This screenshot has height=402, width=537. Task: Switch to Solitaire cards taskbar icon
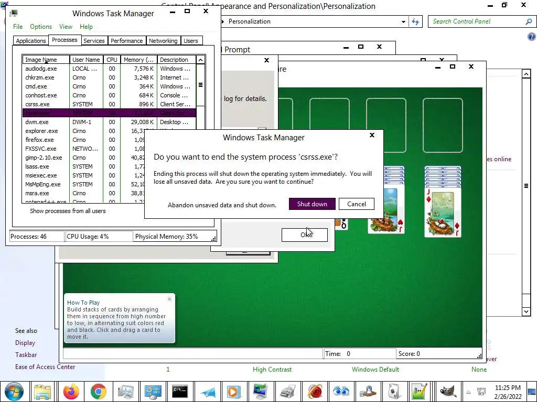pos(394,392)
